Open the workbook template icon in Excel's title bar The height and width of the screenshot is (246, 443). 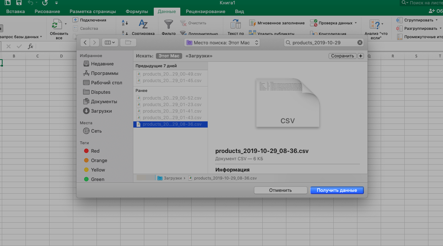point(8,3)
